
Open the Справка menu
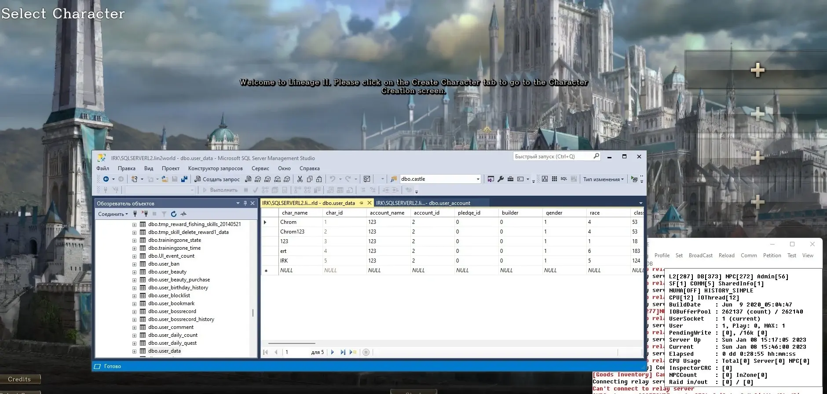tap(310, 168)
